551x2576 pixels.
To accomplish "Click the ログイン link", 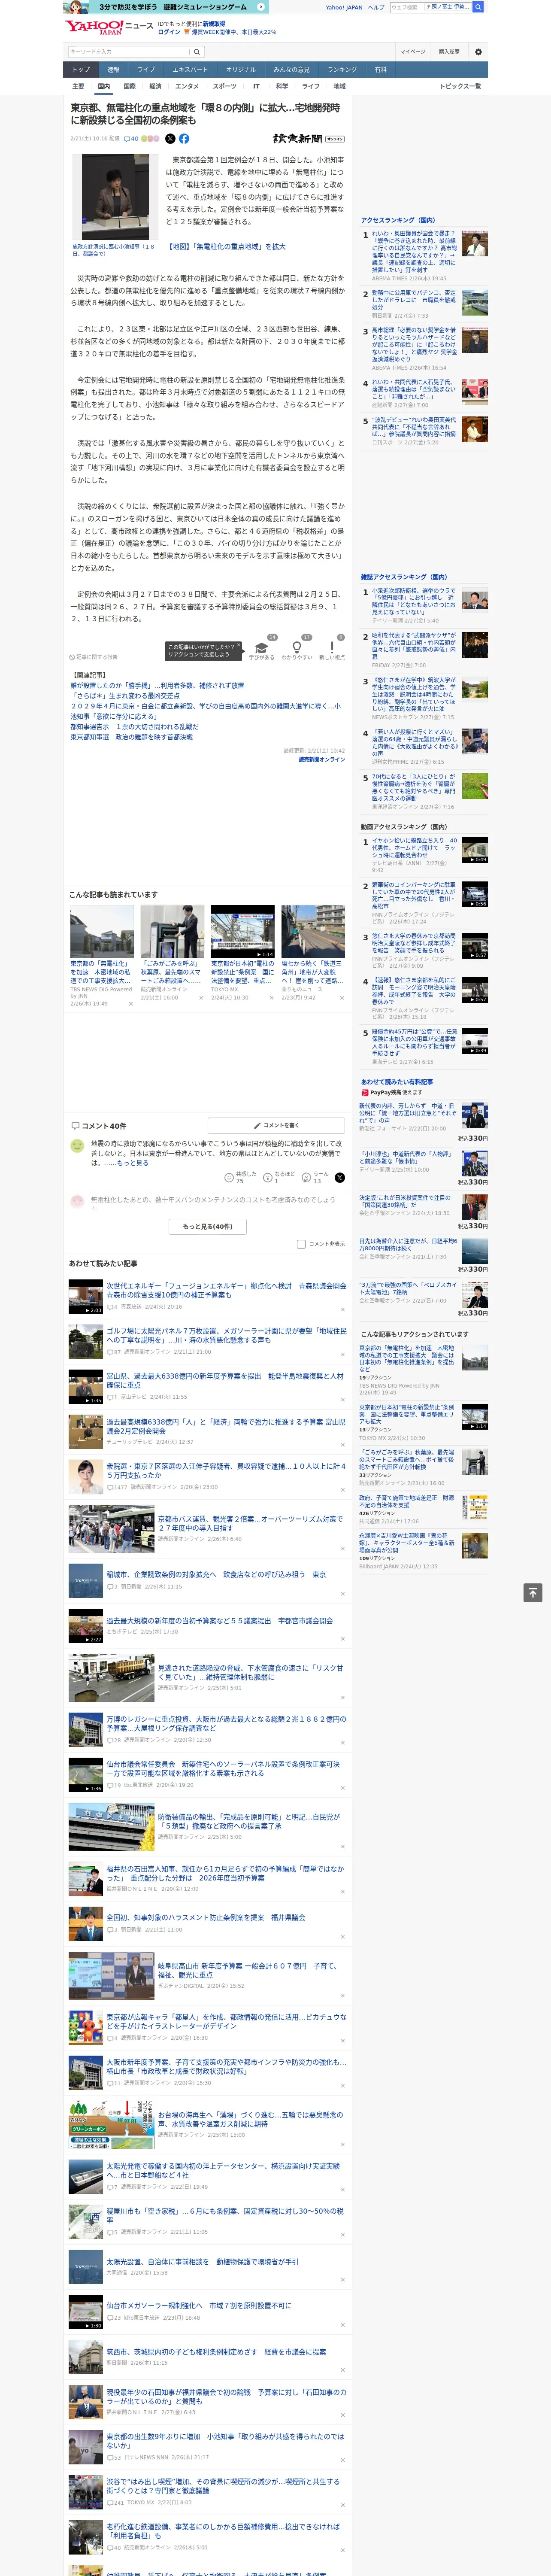I will [169, 32].
